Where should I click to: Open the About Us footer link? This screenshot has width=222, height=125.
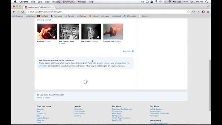(x=41, y=109)
